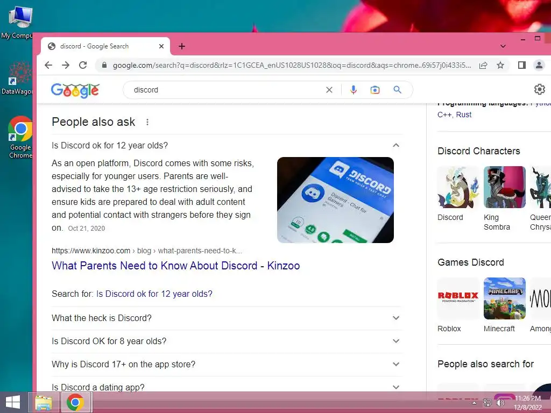
Task: Share this page using the share icon
Action: 483,65
